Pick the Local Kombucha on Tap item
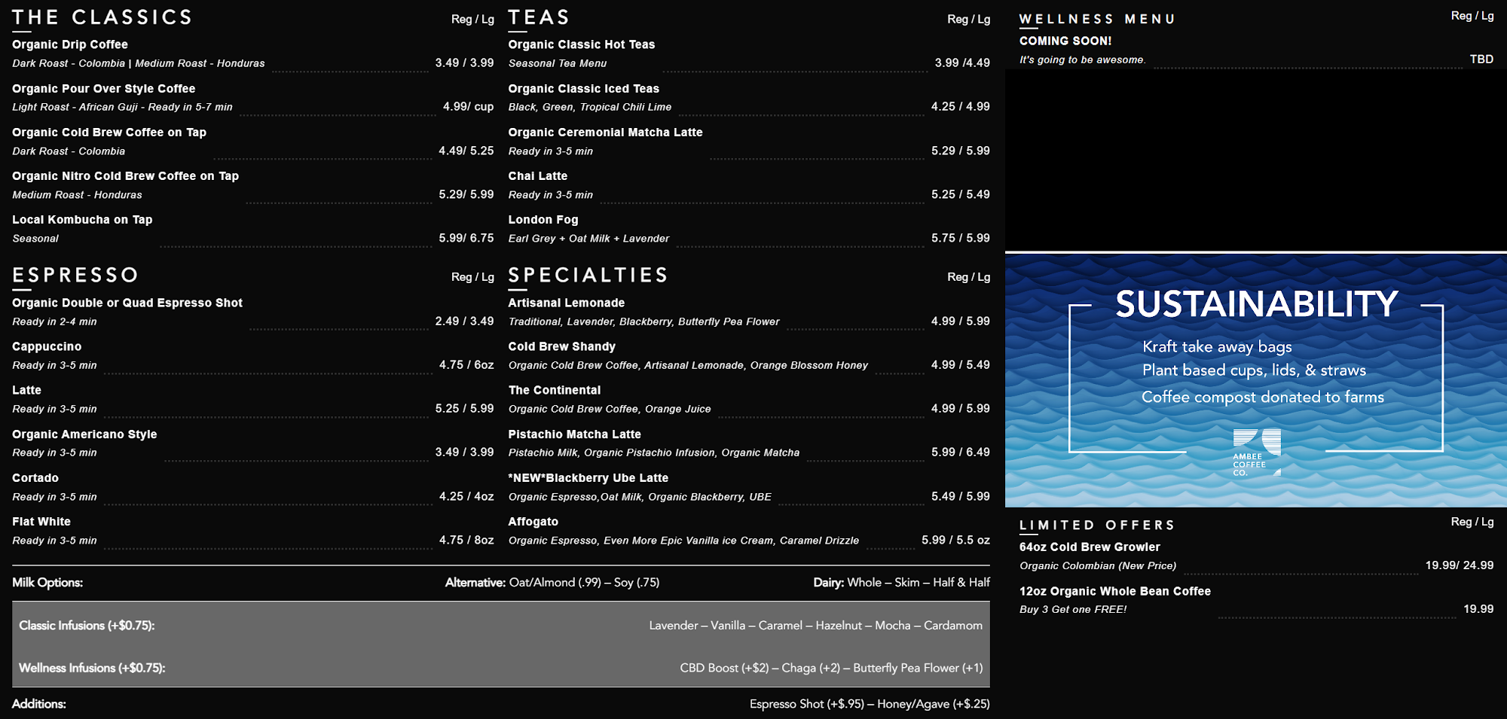The image size is (1507, 719). (82, 220)
